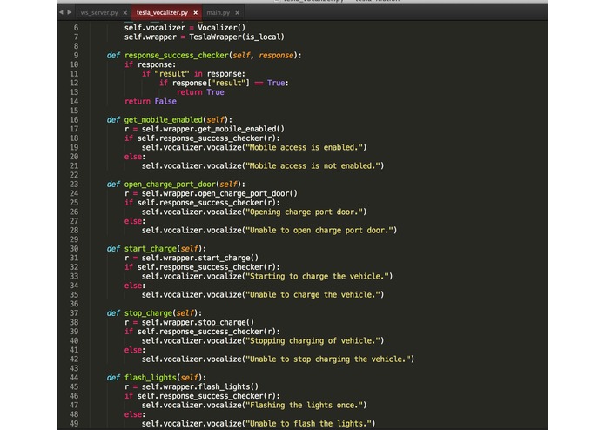
Task: Click the string "Flashing the lights once."
Action: (x=304, y=406)
